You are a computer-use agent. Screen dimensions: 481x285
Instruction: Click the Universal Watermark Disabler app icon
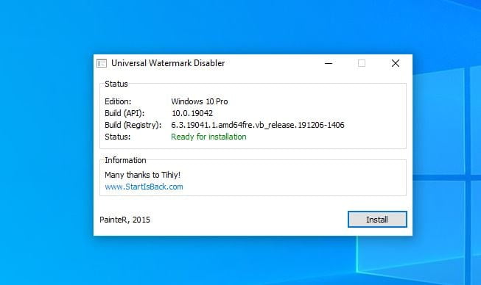click(102, 63)
